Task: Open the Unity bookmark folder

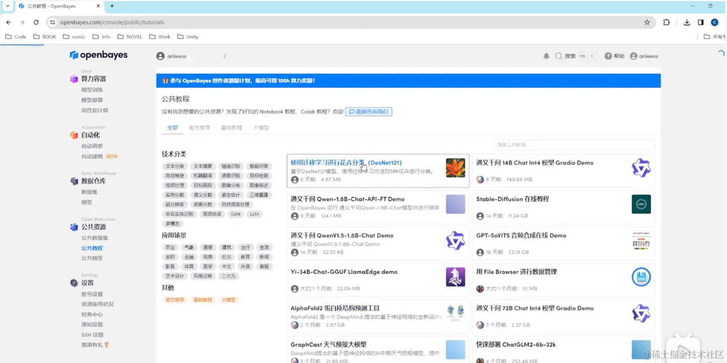Action: point(187,37)
